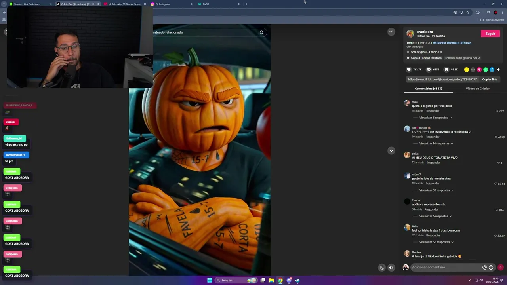Open a new browser tab with plus
The image size is (507, 285).
coord(246,4)
